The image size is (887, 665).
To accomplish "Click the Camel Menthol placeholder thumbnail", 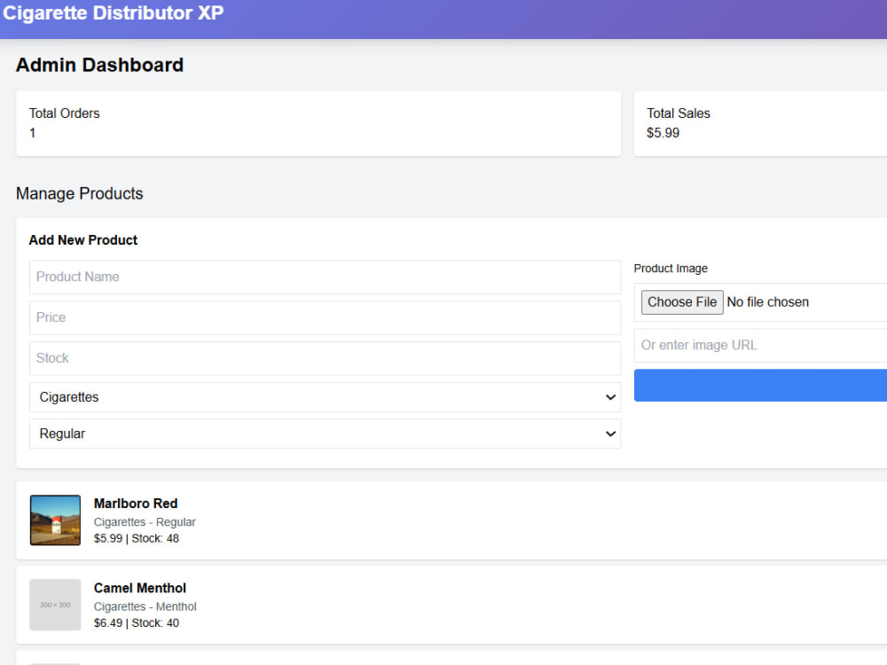I will [55, 605].
